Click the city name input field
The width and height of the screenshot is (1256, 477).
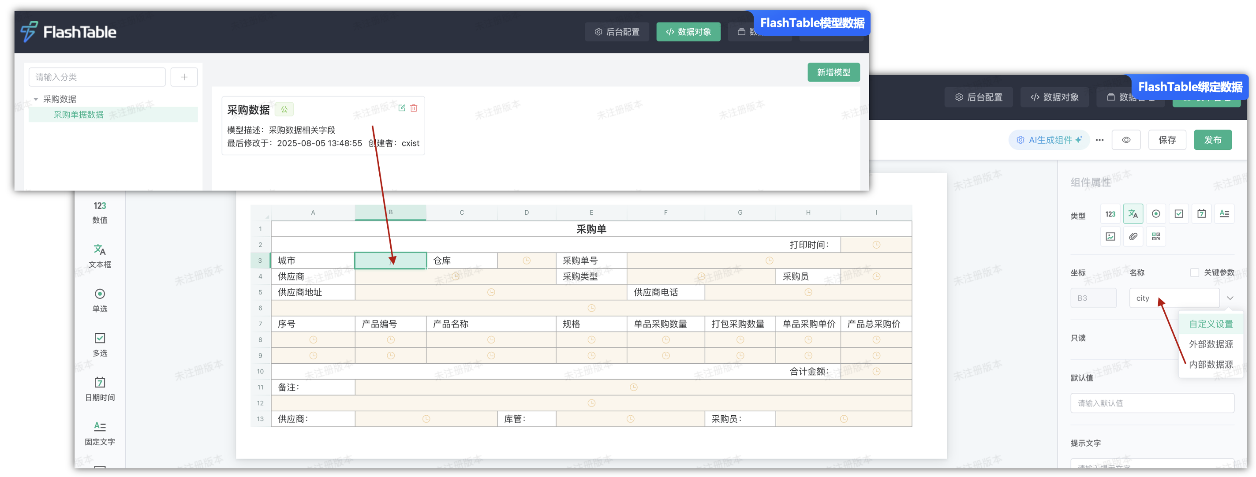1174,298
